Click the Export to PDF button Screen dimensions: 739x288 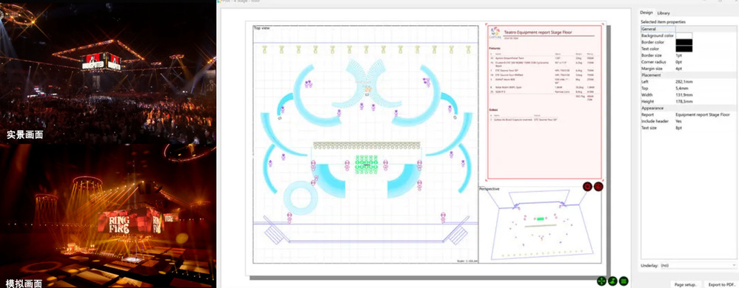click(720, 285)
